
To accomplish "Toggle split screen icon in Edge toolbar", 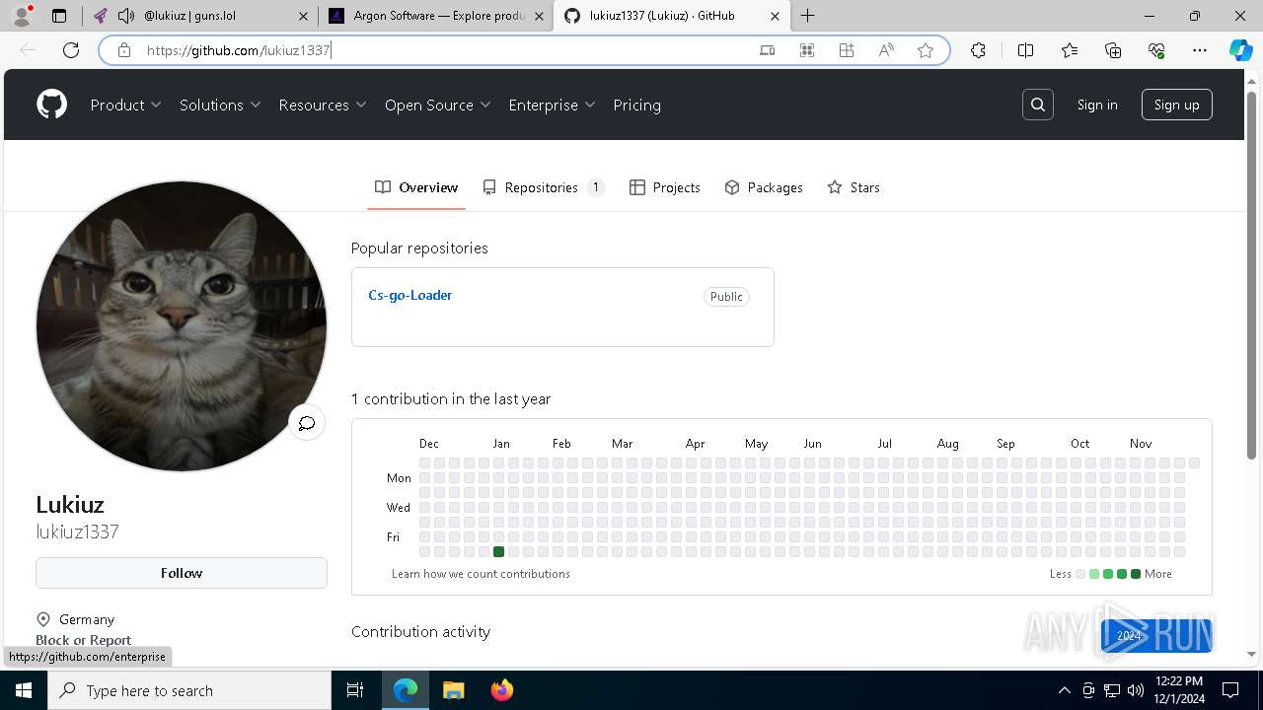I will click(1025, 50).
